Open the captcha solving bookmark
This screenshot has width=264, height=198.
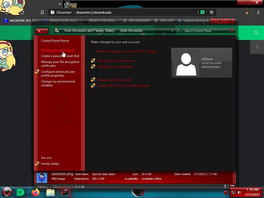tap(193, 21)
